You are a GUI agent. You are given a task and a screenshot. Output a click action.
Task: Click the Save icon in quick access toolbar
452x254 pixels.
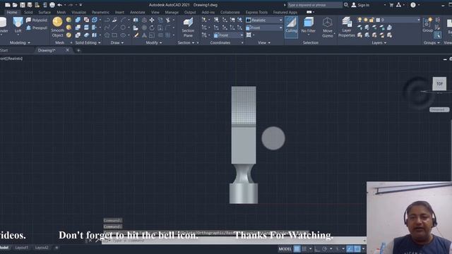[x=23, y=5]
